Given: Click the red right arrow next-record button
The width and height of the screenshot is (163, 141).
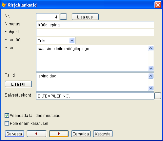Looking at the screenshot, I should click(x=59, y=134).
